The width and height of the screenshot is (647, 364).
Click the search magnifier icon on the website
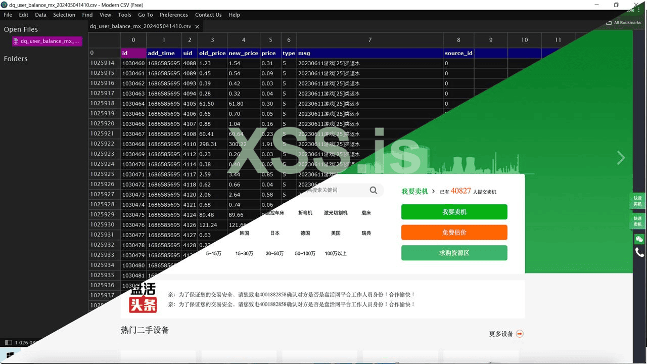coord(374,191)
